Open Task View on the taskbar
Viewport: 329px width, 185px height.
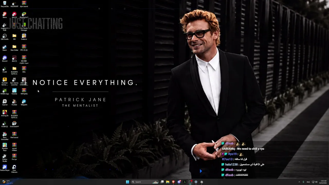tap(162, 182)
